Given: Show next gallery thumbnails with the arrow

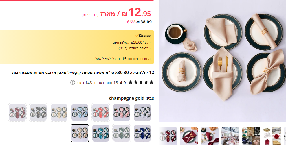Looking at the screenshot, I should click(284, 136).
